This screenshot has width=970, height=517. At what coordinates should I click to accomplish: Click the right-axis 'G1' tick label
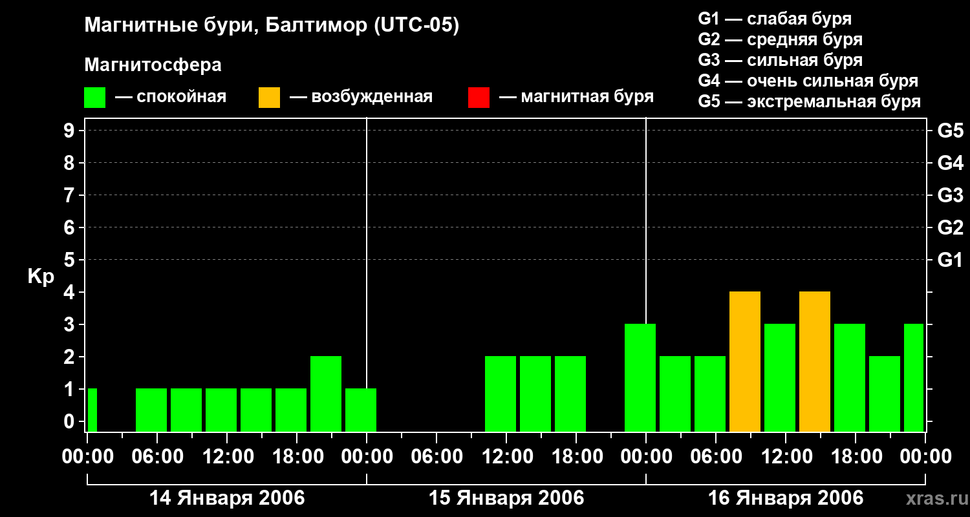[950, 260]
